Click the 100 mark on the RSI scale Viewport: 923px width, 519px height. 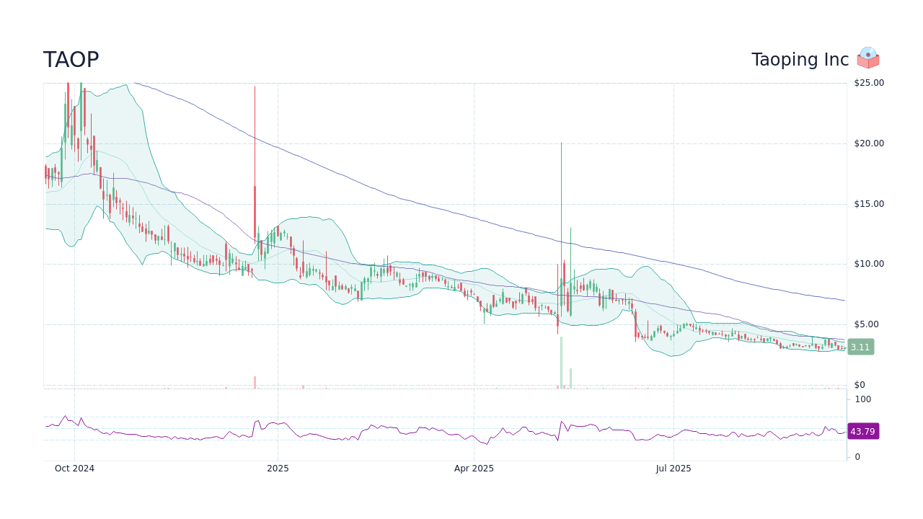(862, 399)
